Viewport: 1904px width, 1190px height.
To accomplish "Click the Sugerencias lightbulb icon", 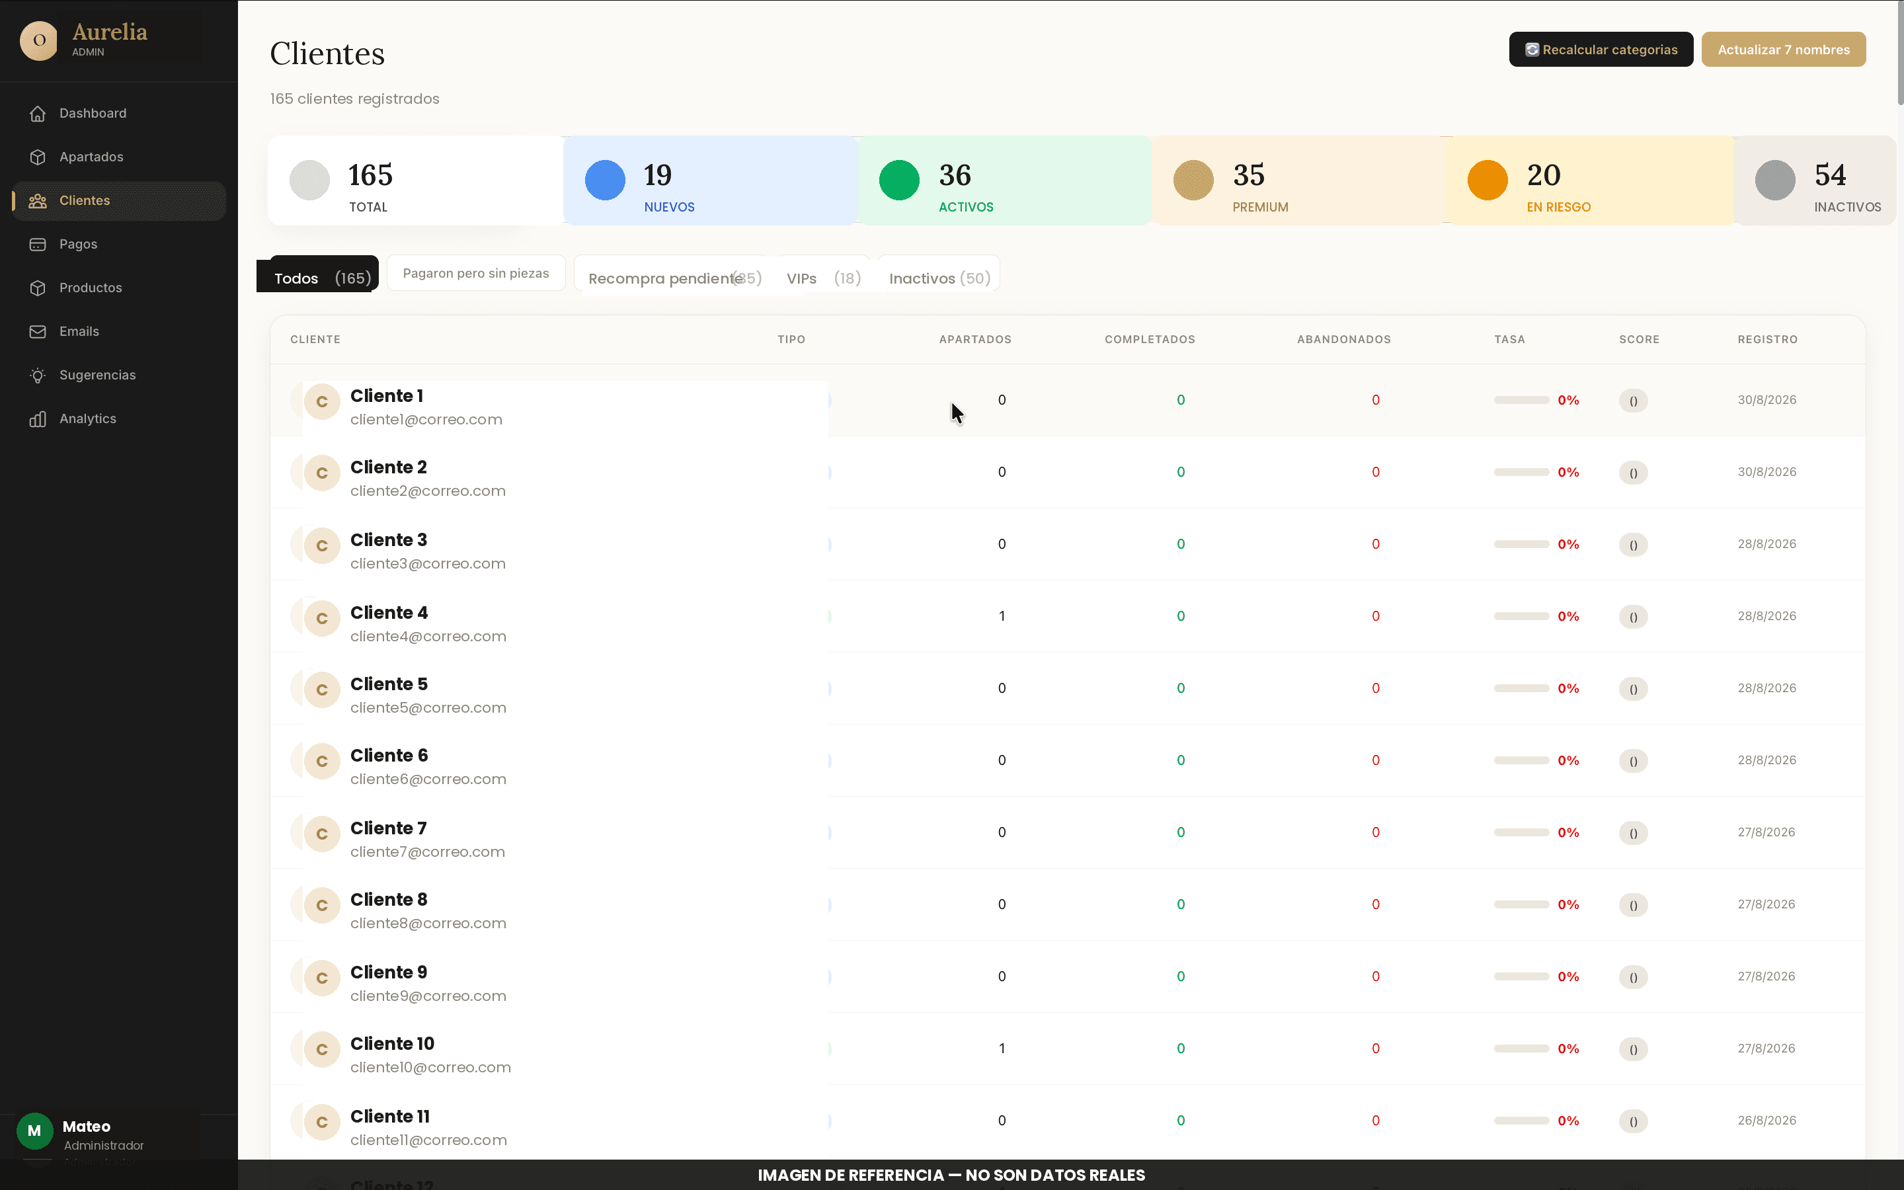I will [37, 376].
